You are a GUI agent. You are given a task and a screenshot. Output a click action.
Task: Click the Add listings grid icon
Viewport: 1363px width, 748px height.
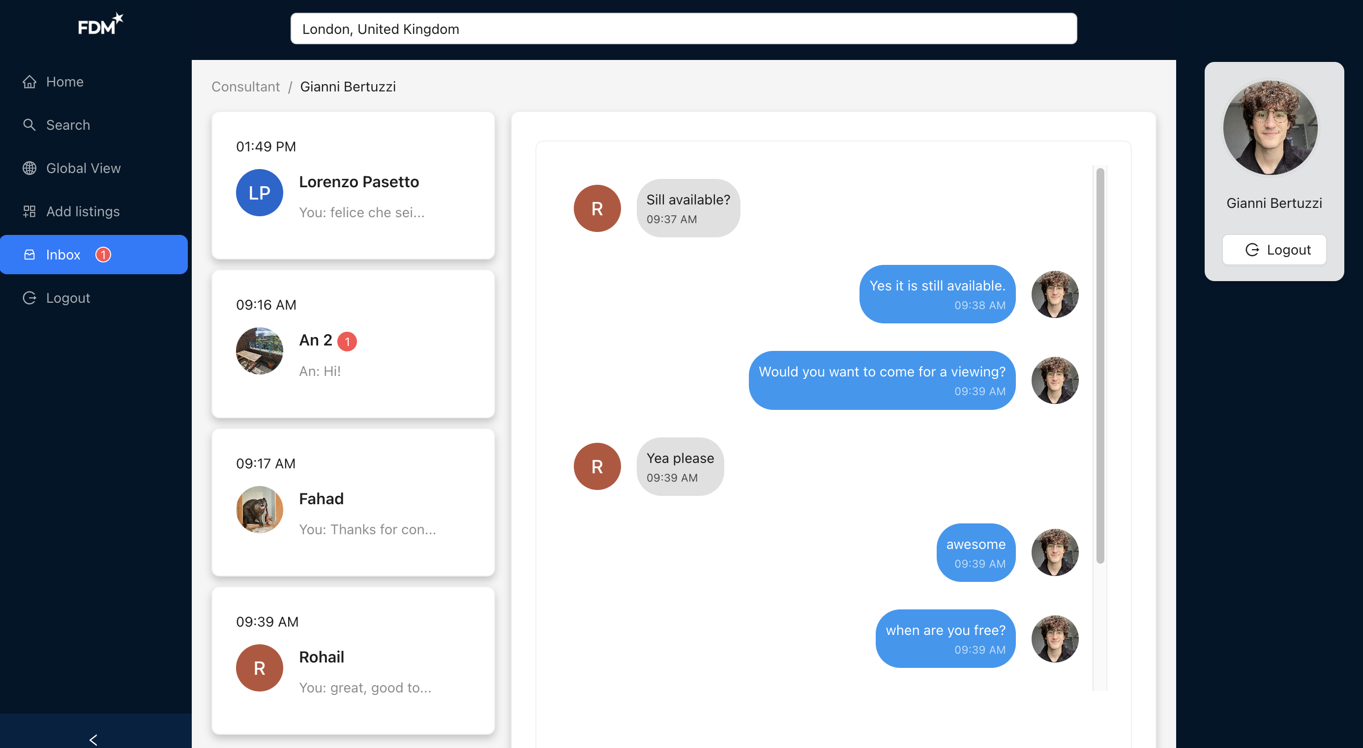[x=30, y=212]
